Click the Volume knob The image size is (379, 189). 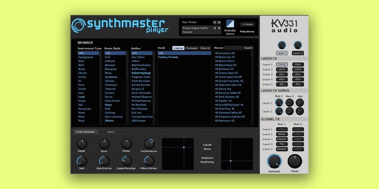coord(274,161)
